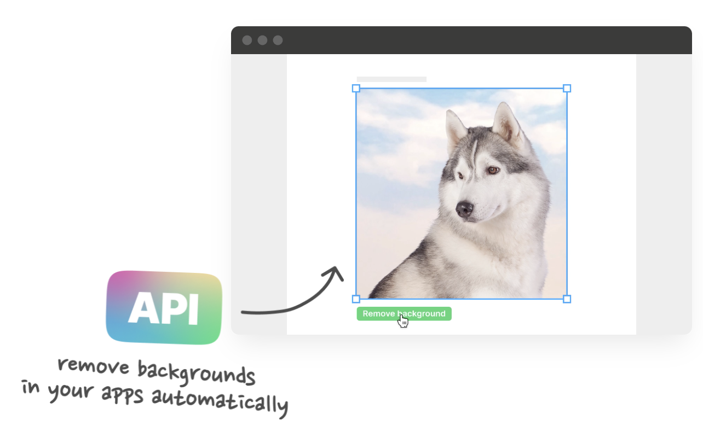The height and width of the screenshot is (432, 703).
Task: Click the green button's label text
Action: tap(404, 313)
